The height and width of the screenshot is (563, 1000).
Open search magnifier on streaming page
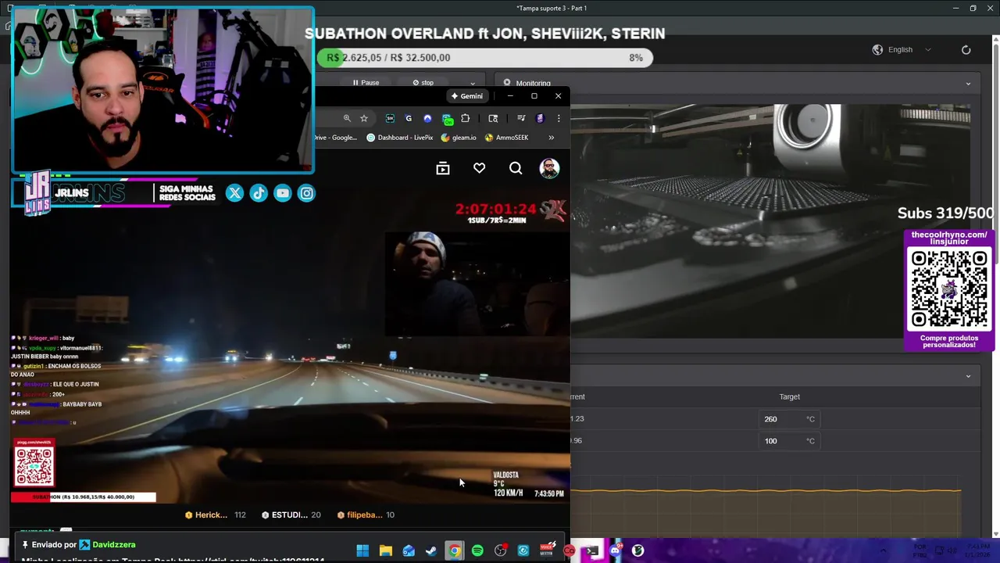[x=516, y=168]
